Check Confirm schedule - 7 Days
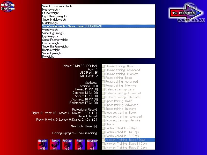This screenshot has height=155, width=207. [103, 128]
